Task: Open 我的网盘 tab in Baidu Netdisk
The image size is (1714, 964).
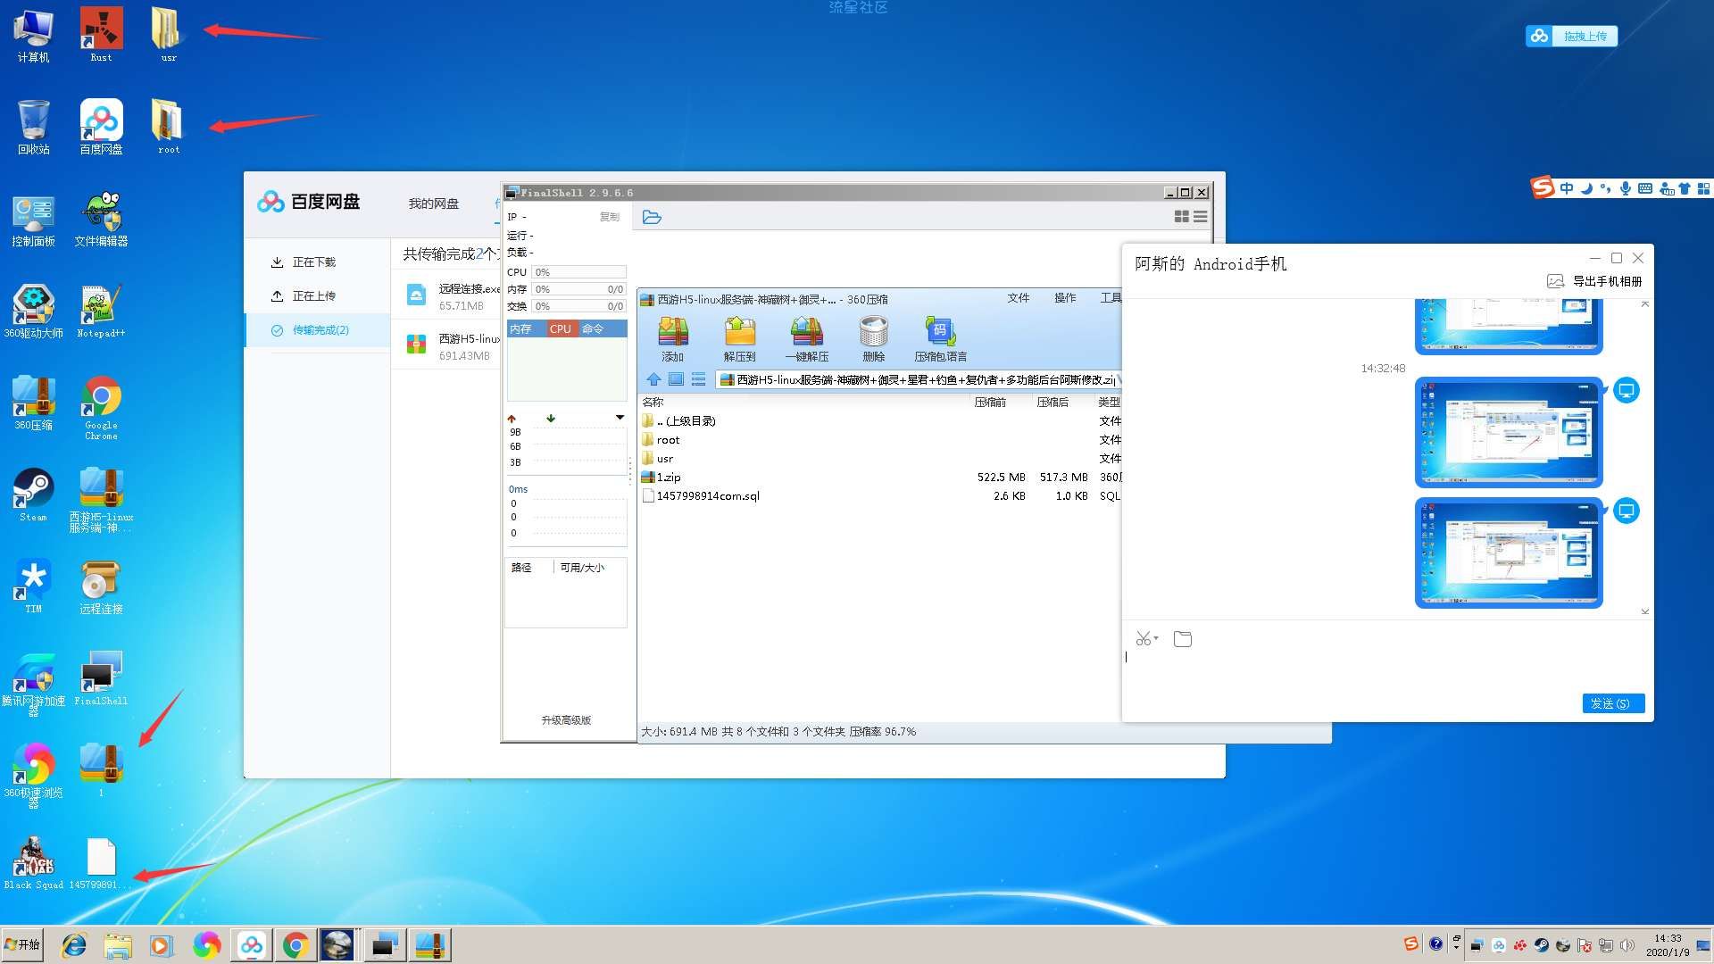Action: coord(434,204)
